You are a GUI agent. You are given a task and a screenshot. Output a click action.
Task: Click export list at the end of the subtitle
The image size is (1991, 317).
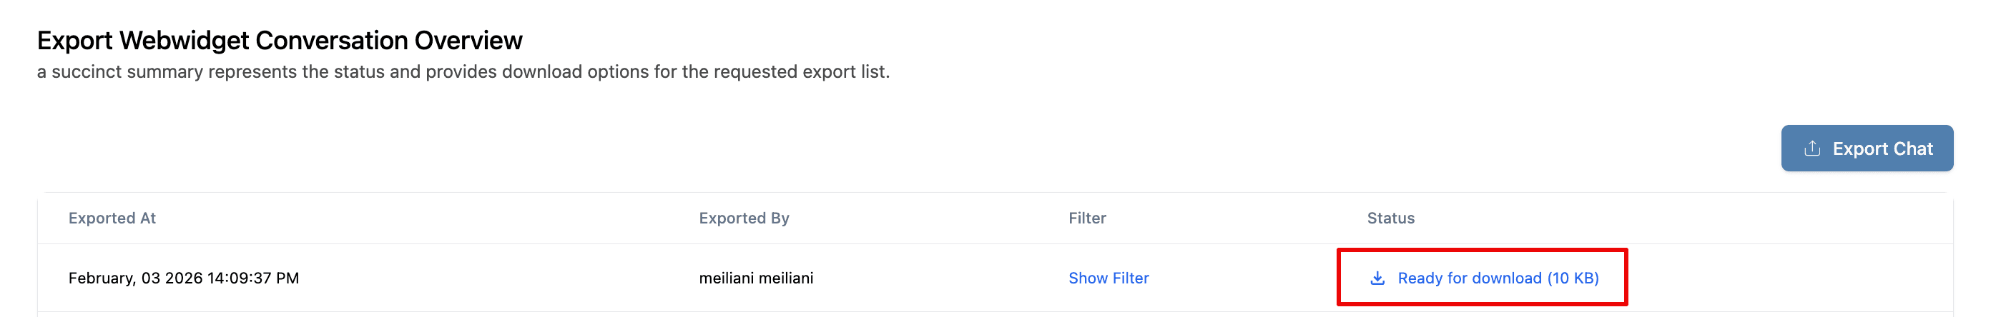tap(845, 71)
